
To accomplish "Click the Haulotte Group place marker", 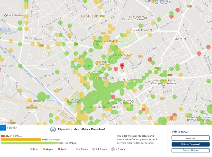I will pos(5,15).
